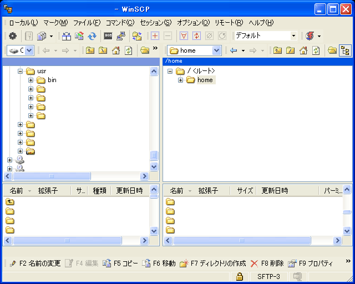Click local tree vertical scrollbar down arrow

click(154, 167)
